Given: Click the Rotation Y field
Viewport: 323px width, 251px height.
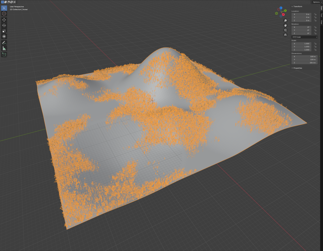Looking at the screenshot, I should coord(301,30).
